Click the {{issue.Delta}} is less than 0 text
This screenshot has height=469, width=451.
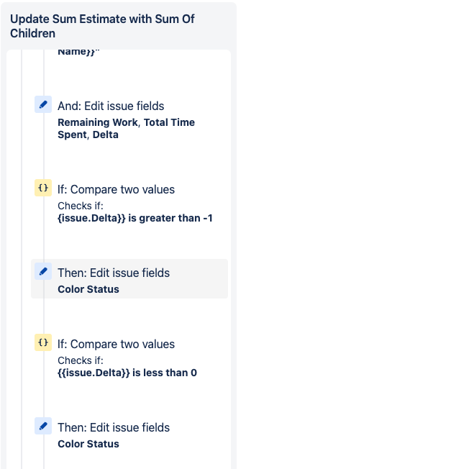point(127,373)
